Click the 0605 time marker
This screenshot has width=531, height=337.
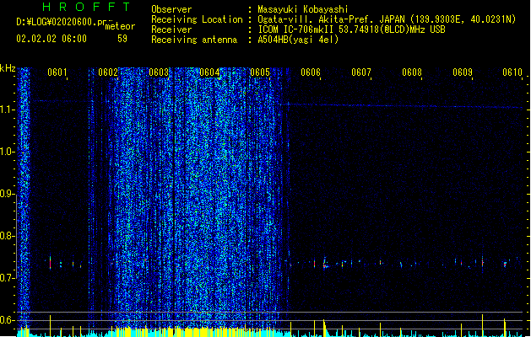(260, 72)
